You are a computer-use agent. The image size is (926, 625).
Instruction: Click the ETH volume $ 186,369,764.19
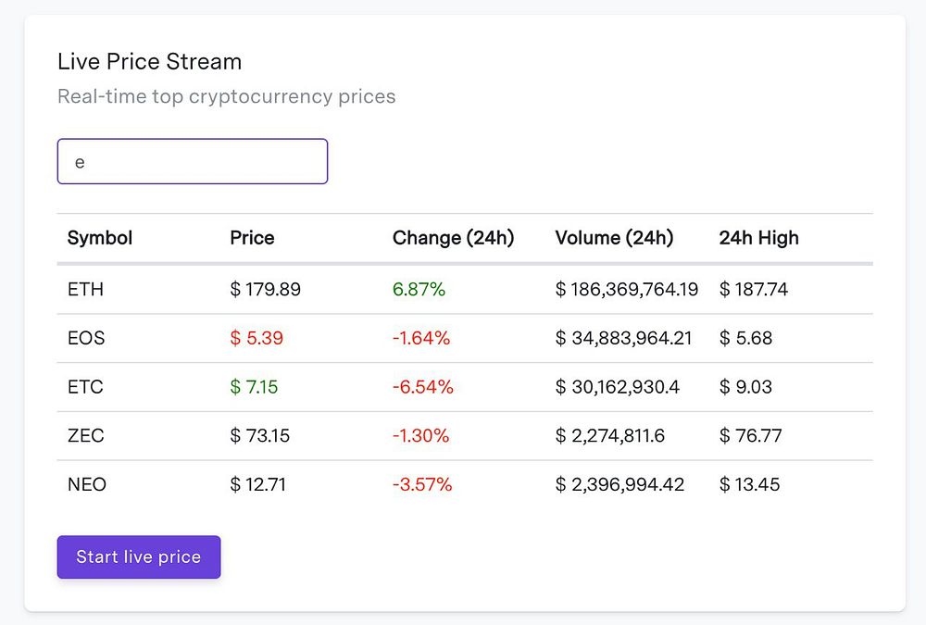[x=626, y=290]
